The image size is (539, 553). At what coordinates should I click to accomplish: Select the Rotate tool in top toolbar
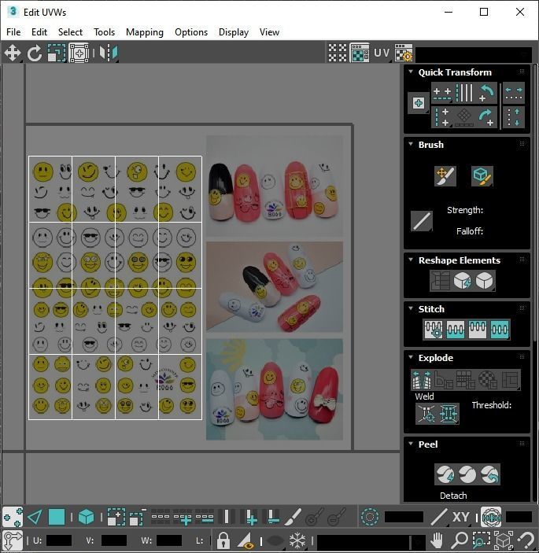34,53
